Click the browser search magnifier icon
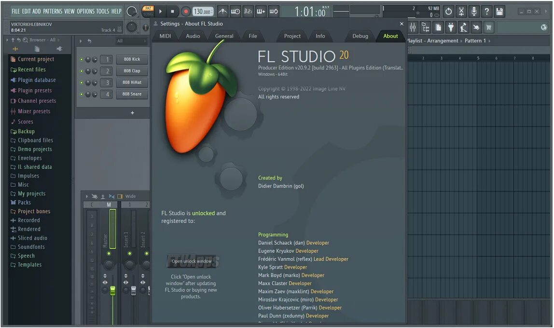554x328 pixels. point(25,40)
